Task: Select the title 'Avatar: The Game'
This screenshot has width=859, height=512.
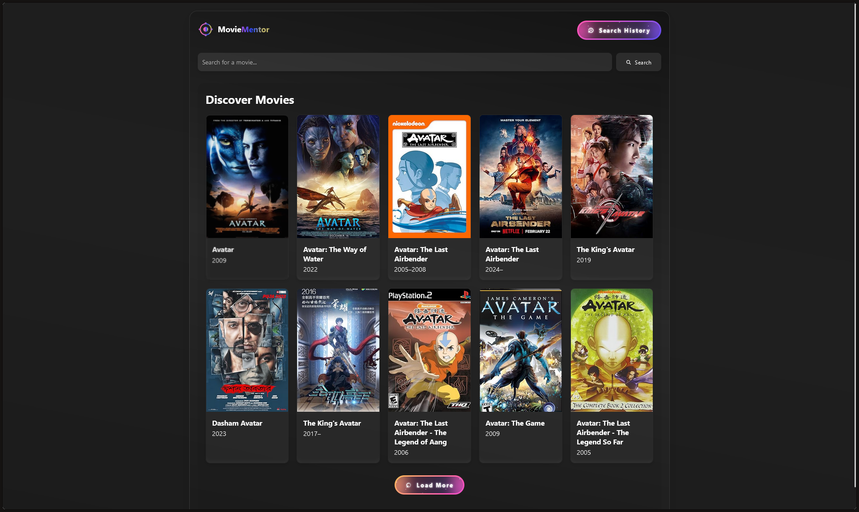Action: tap(515, 423)
